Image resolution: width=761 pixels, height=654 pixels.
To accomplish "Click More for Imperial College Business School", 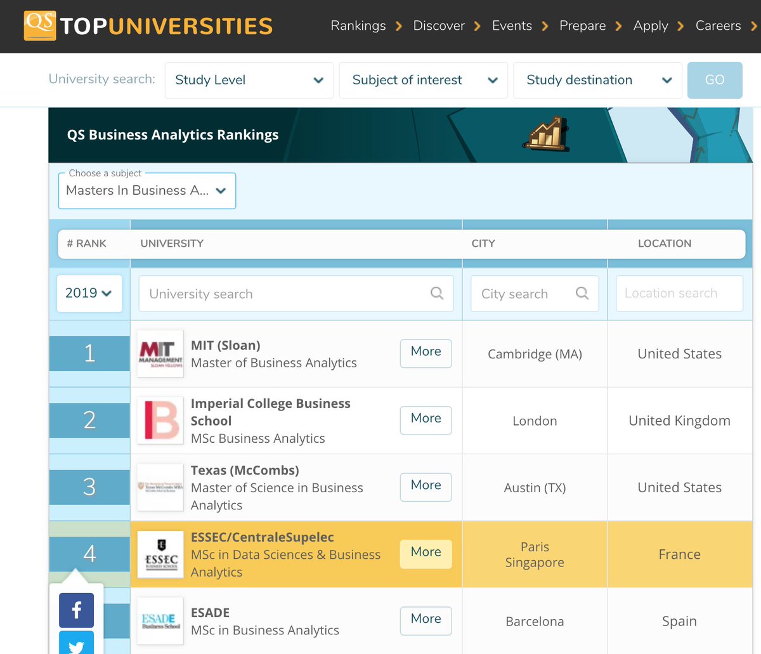I will click(x=426, y=420).
